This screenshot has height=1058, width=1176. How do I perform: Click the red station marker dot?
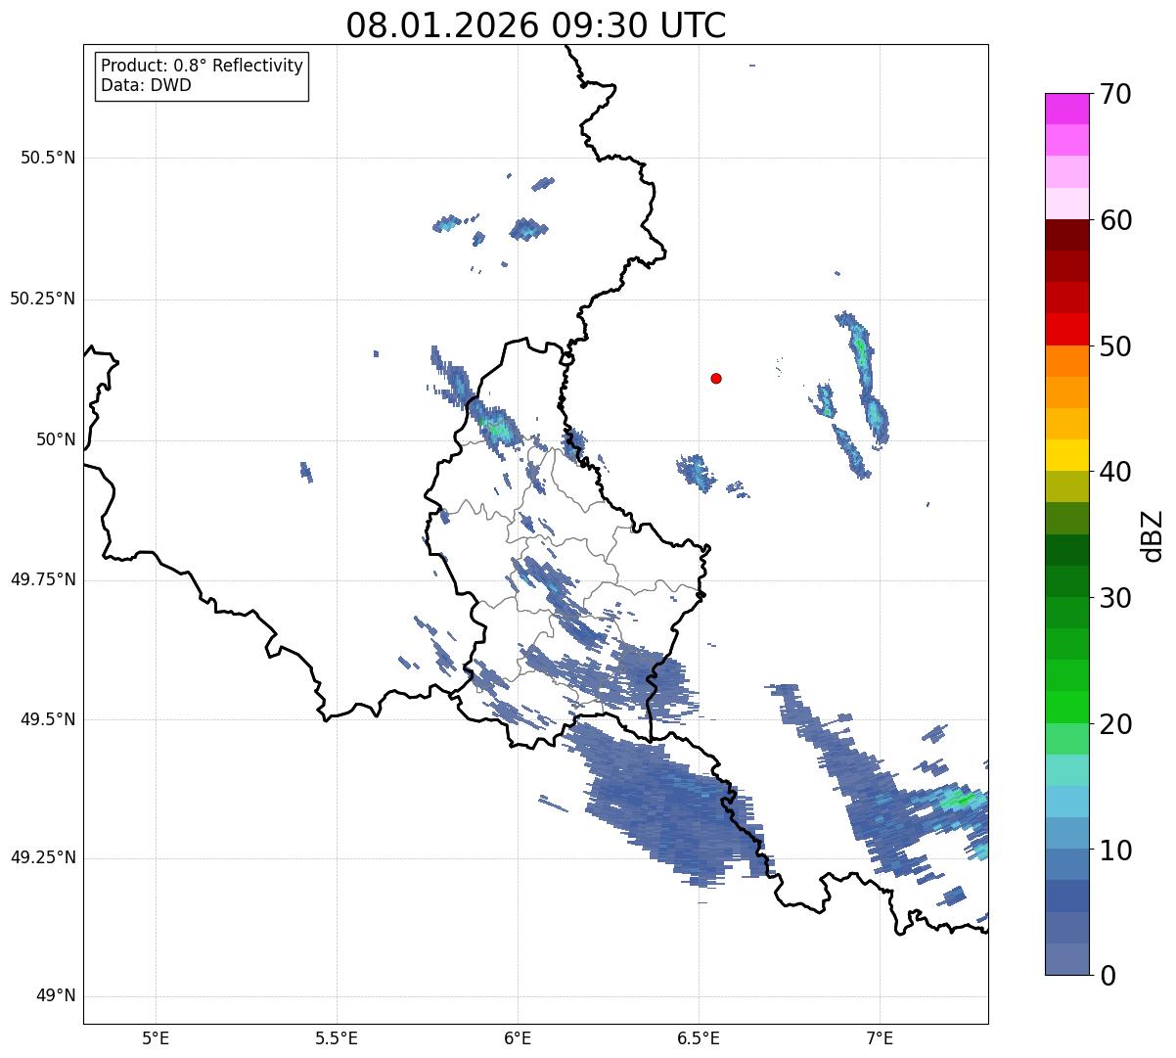(x=716, y=378)
